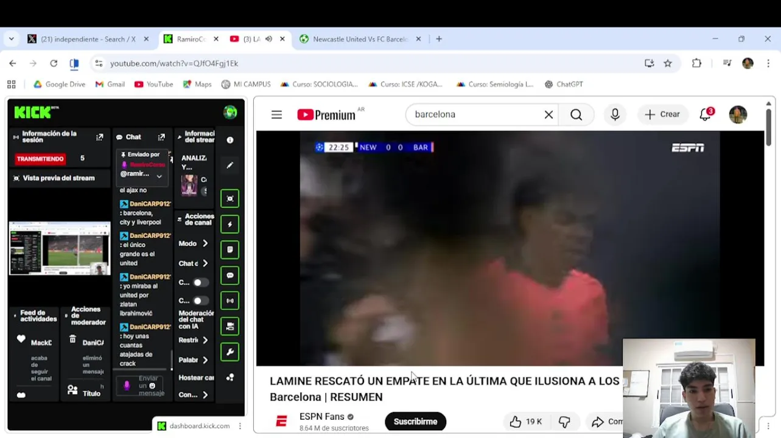This screenshot has height=438, width=781.
Task: Toggle the stream preview sidebar icon
Action: 230,199
